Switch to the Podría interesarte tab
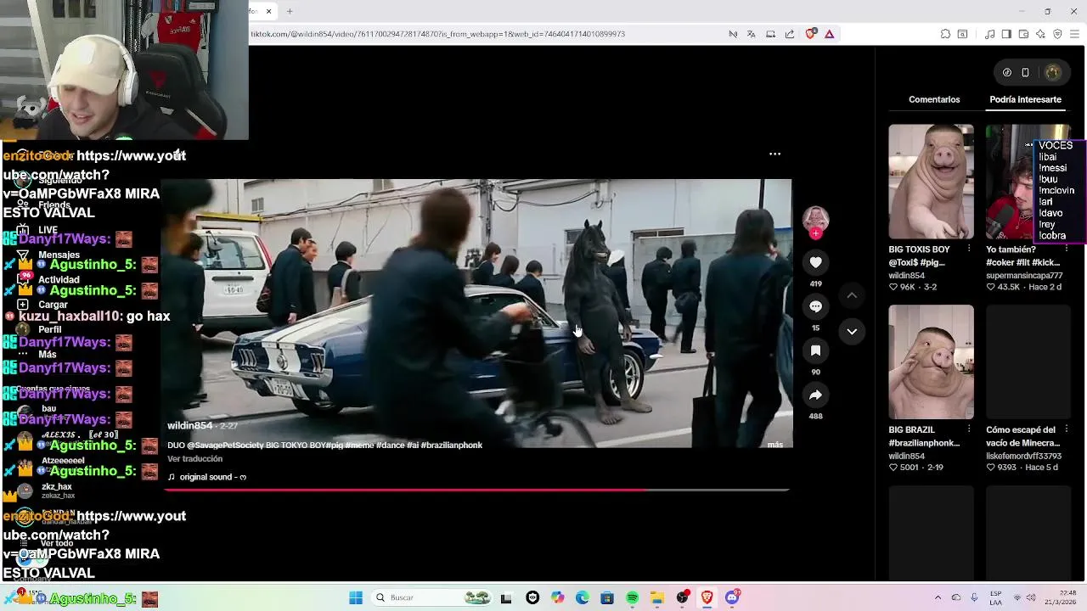Image resolution: width=1087 pixels, height=611 pixels. coord(1025,99)
